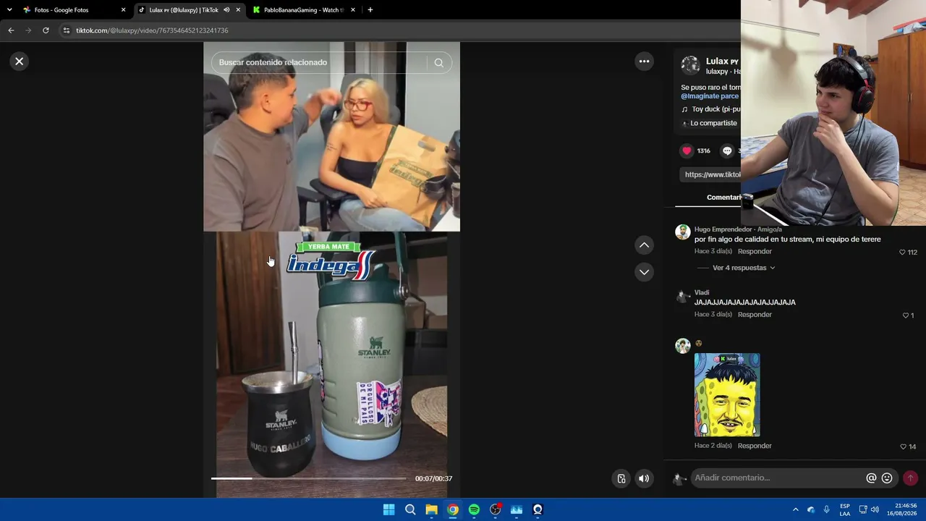
Task: Reply to Hugo Emprendedor's comment
Action: pyautogui.click(x=755, y=251)
